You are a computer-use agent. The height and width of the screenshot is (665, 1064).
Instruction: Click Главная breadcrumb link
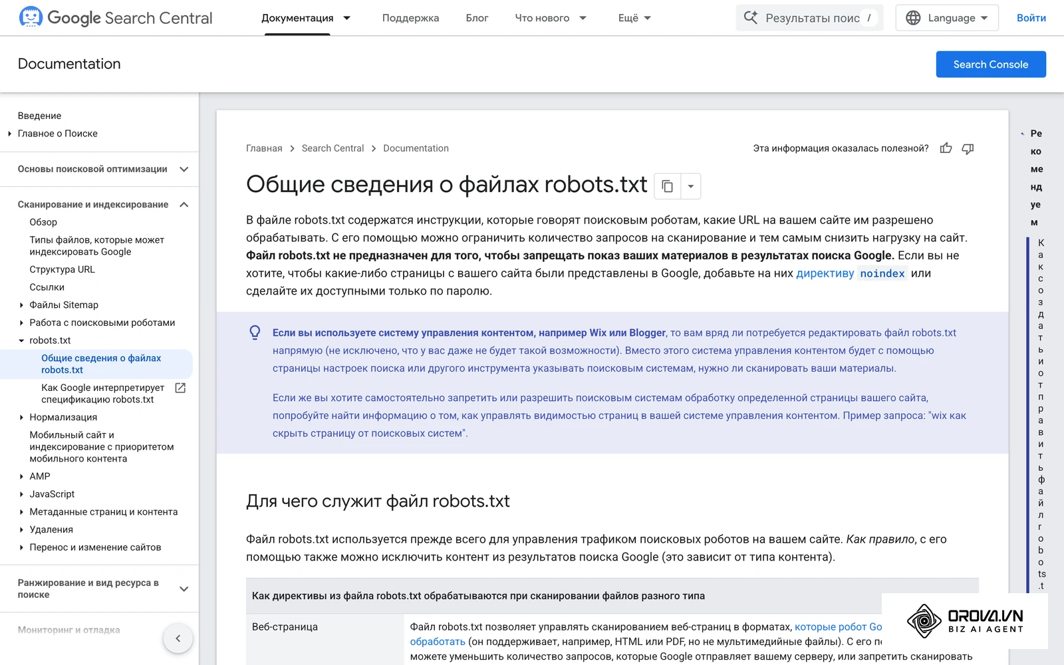(x=264, y=148)
